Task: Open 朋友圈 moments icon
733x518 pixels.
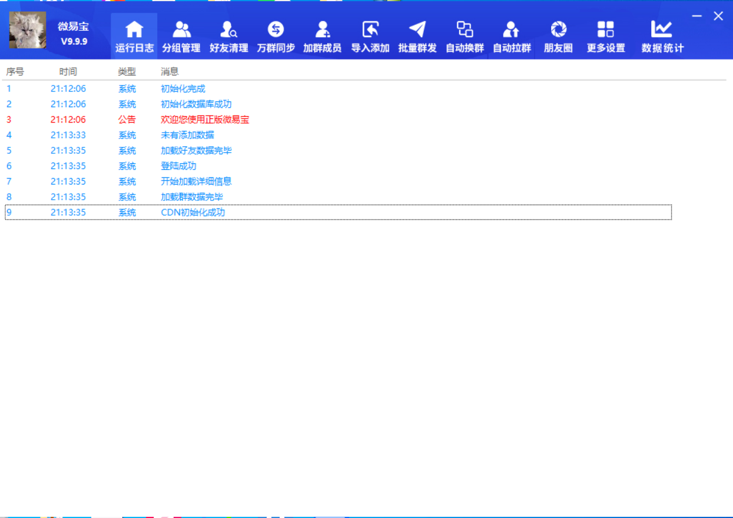Action: [558, 29]
